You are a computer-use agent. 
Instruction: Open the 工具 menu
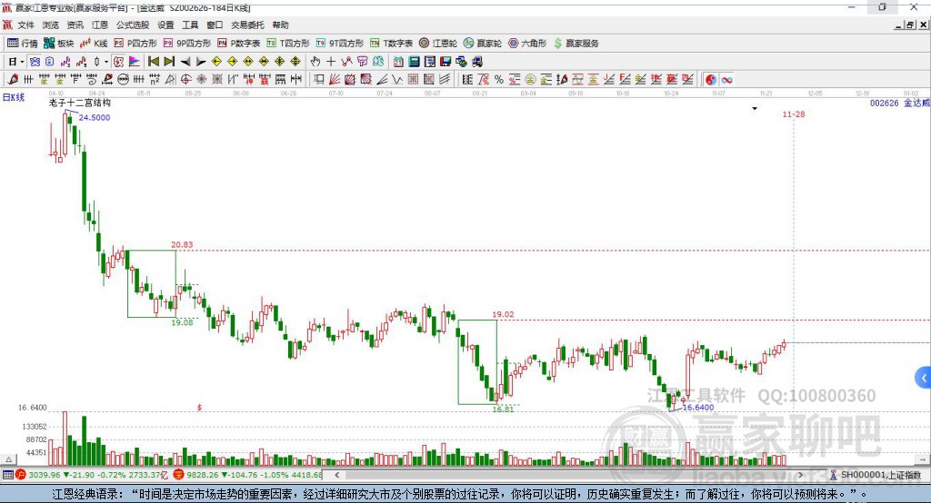coord(190,25)
